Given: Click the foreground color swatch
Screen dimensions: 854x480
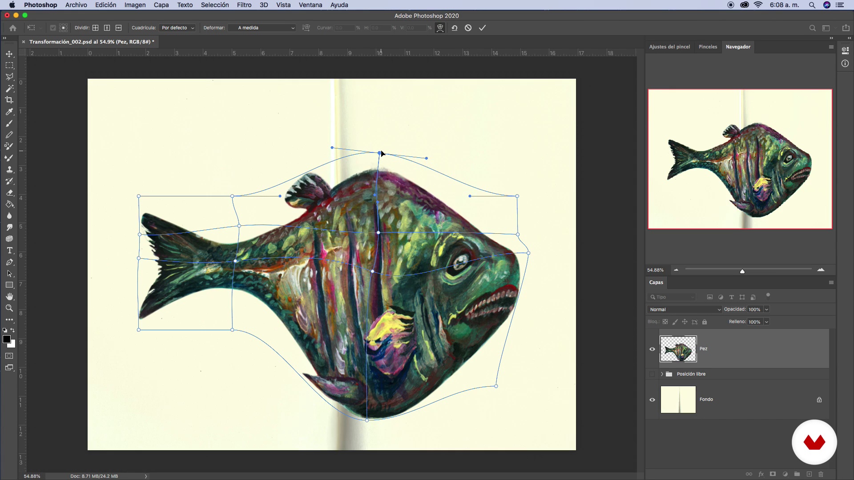Looking at the screenshot, I should pyautogui.click(x=7, y=340).
